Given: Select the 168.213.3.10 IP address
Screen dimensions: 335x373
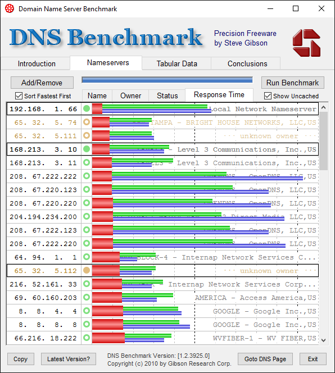Looking at the screenshot, I should 43,149.
